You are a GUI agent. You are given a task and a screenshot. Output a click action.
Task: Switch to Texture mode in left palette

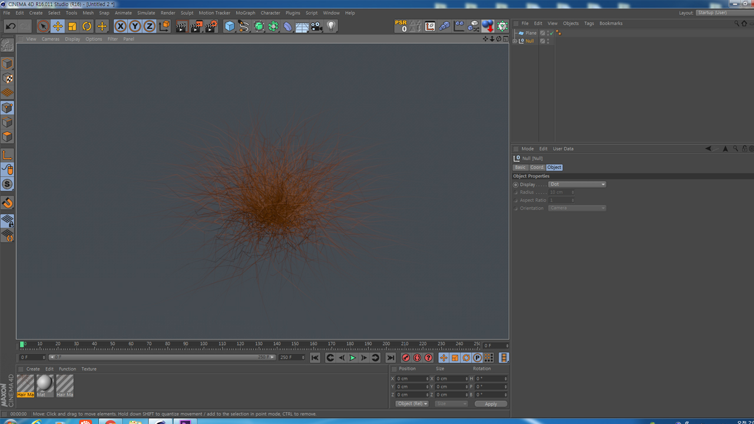coord(7,78)
